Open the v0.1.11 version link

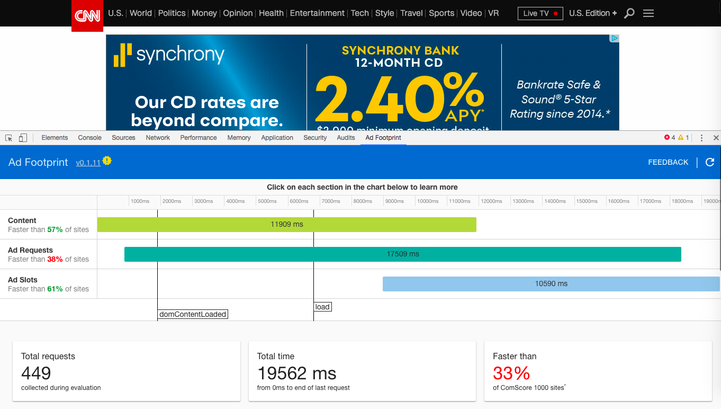88,163
